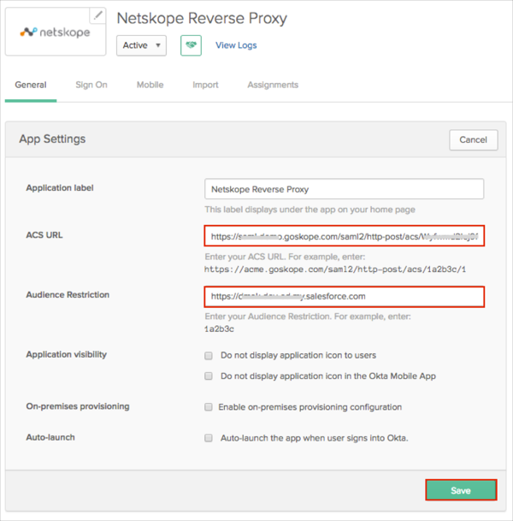
Task: Check 'Do not display application icon to users'
Action: coord(209,355)
